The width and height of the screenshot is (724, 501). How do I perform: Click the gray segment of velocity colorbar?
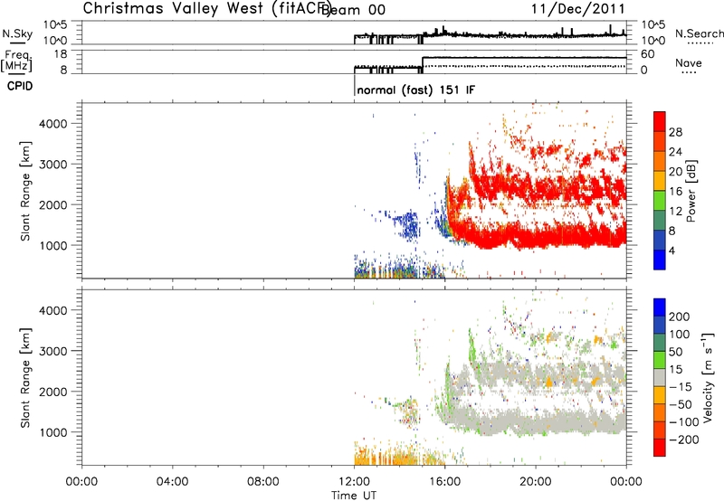(660, 377)
